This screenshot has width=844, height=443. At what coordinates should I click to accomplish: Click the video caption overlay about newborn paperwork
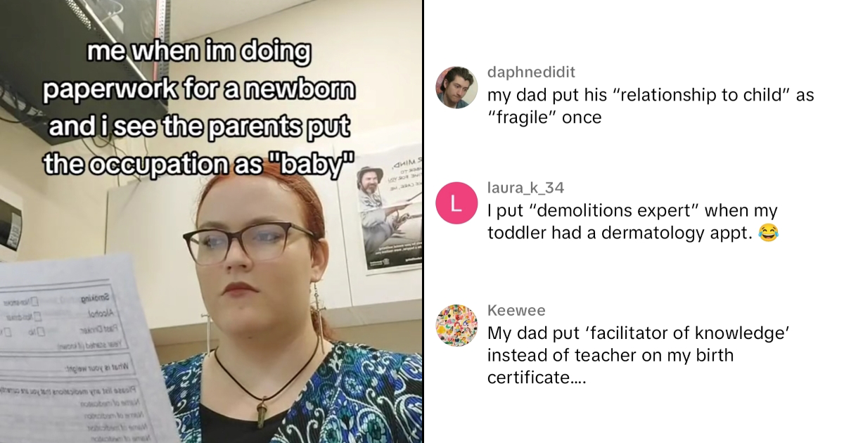199,108
